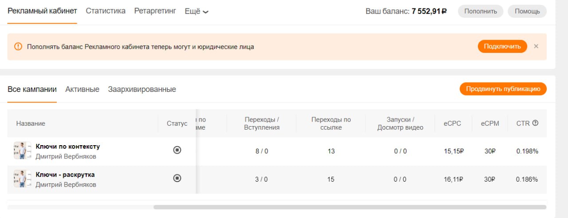568x218 pixels.
Task: Click the orange Подключить button
Action: (502, 46)
